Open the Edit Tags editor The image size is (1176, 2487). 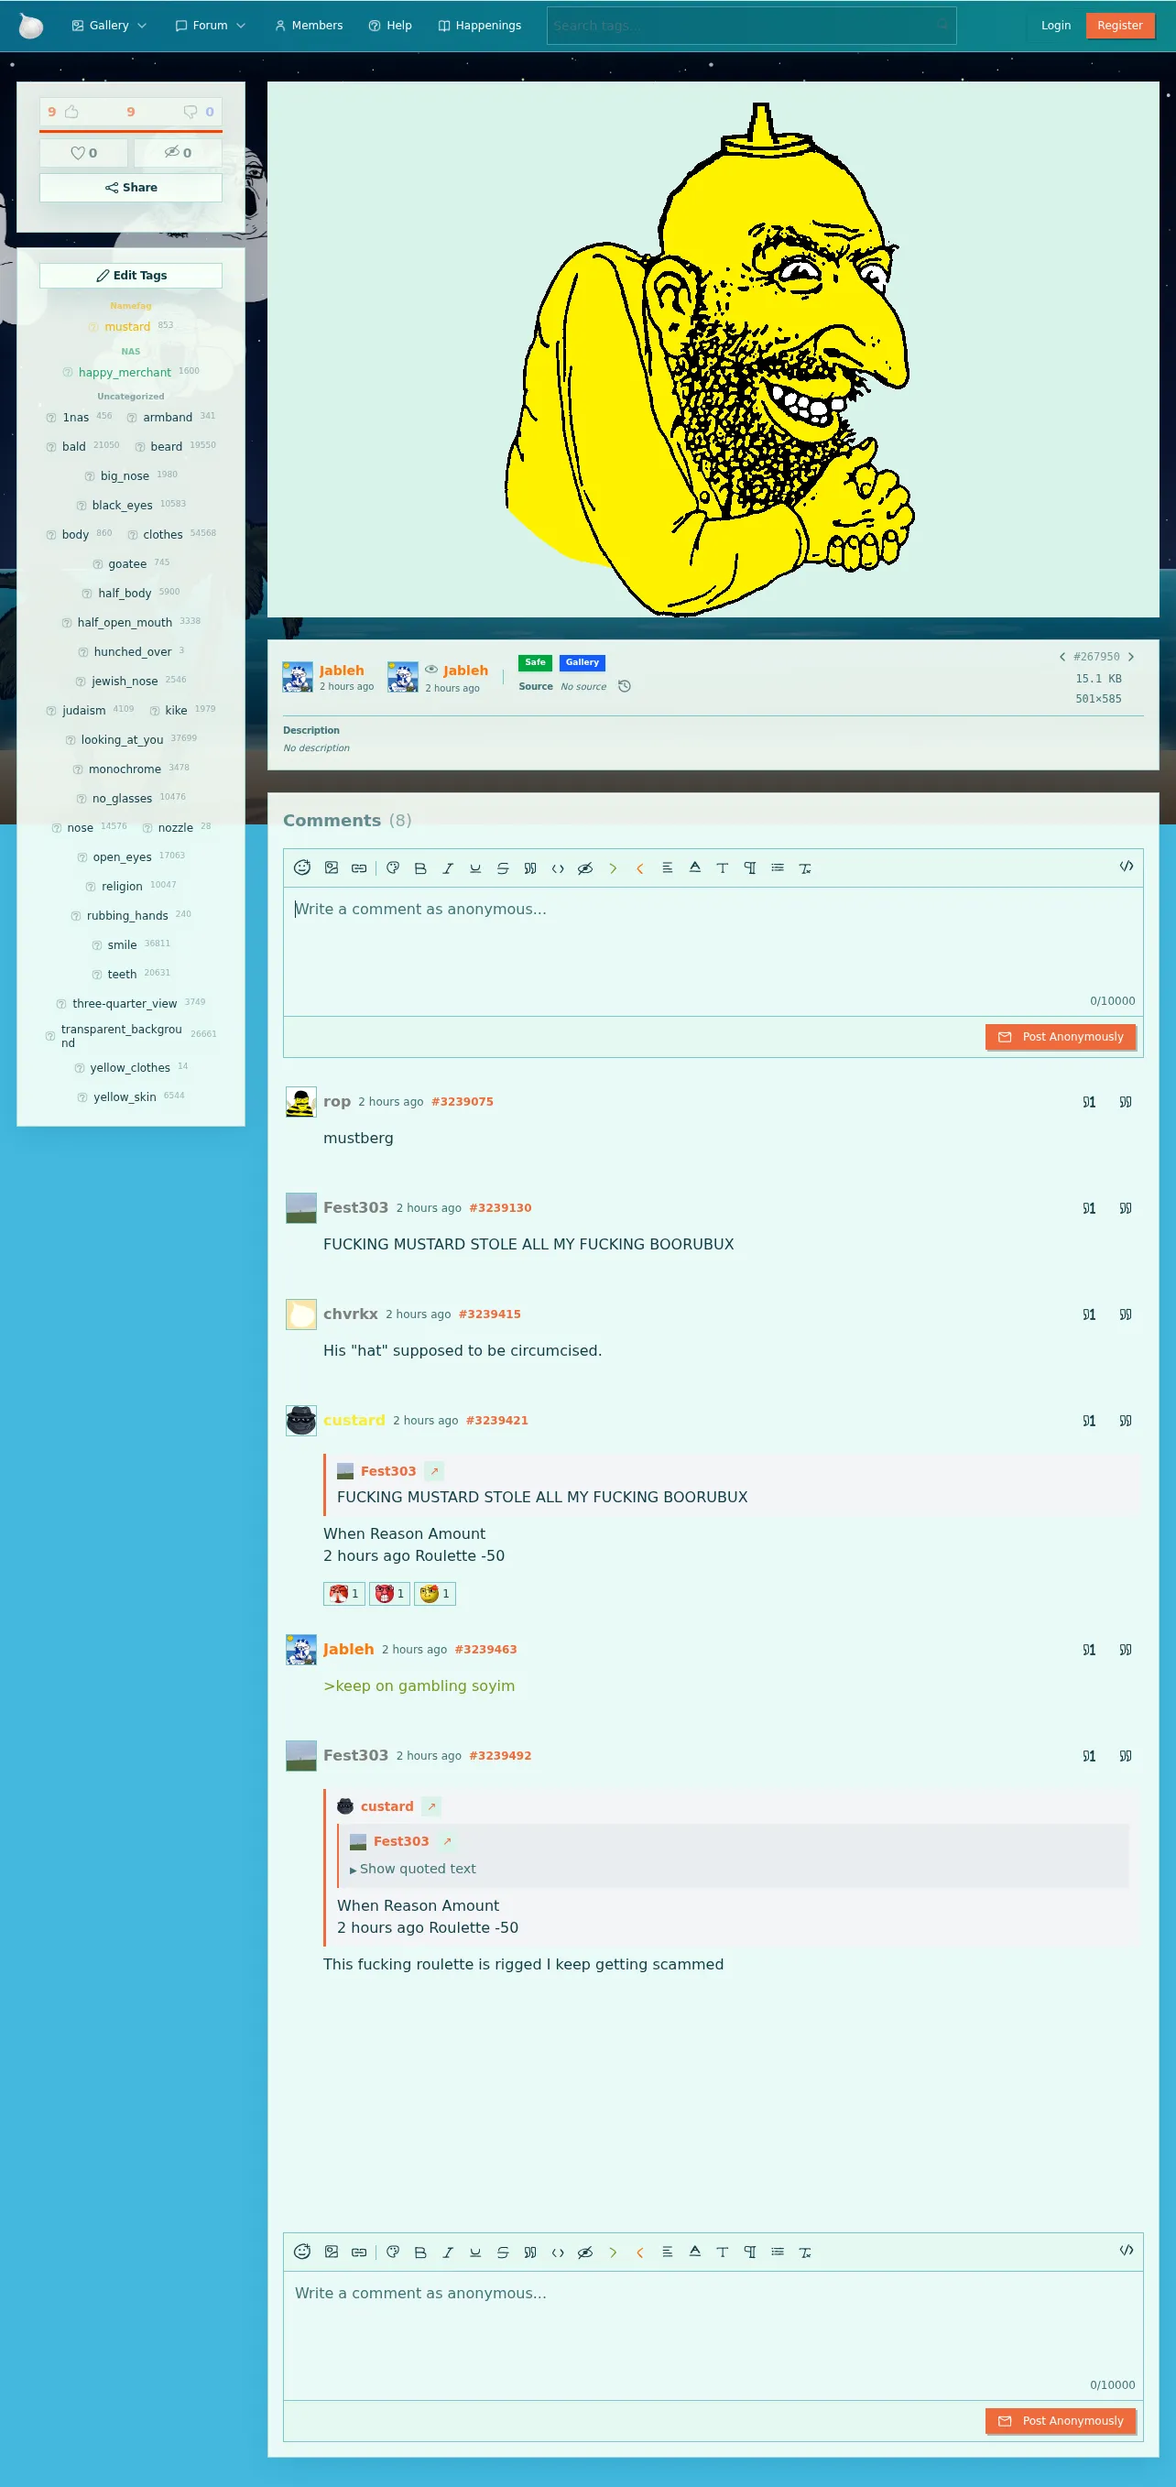click(x=131, y=275)
